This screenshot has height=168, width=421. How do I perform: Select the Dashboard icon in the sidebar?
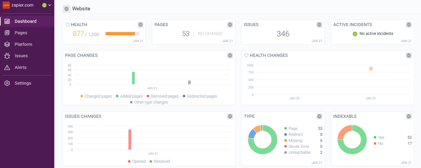pos(7,21)
